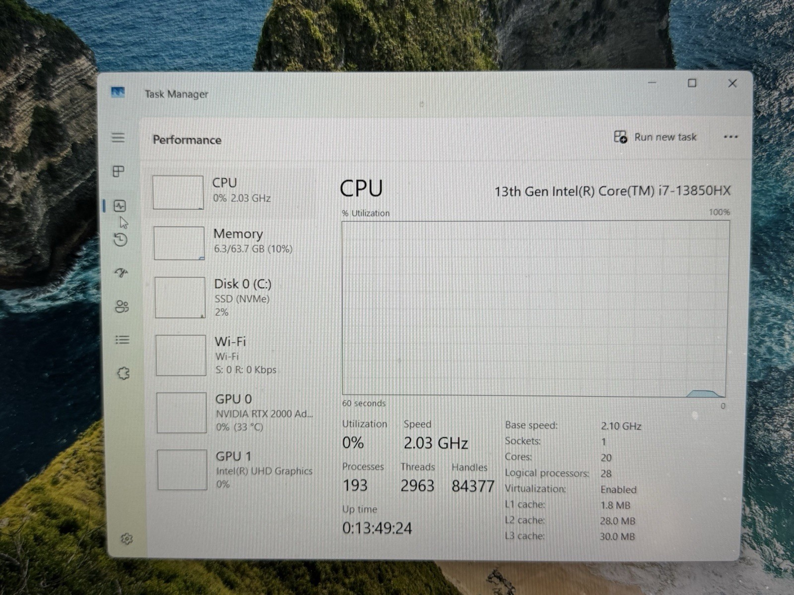
Task: Click Virtualization value Enabled
Action: point(618,489)
